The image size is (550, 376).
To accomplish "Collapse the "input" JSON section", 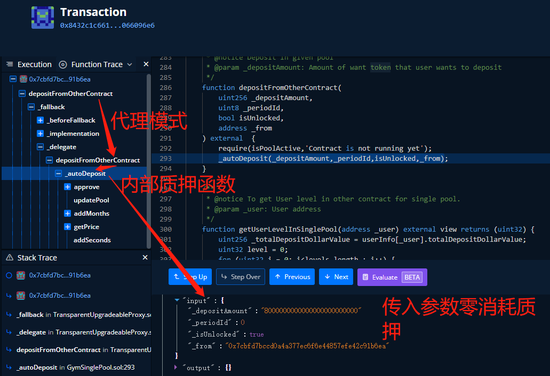I will coord(177,300).
